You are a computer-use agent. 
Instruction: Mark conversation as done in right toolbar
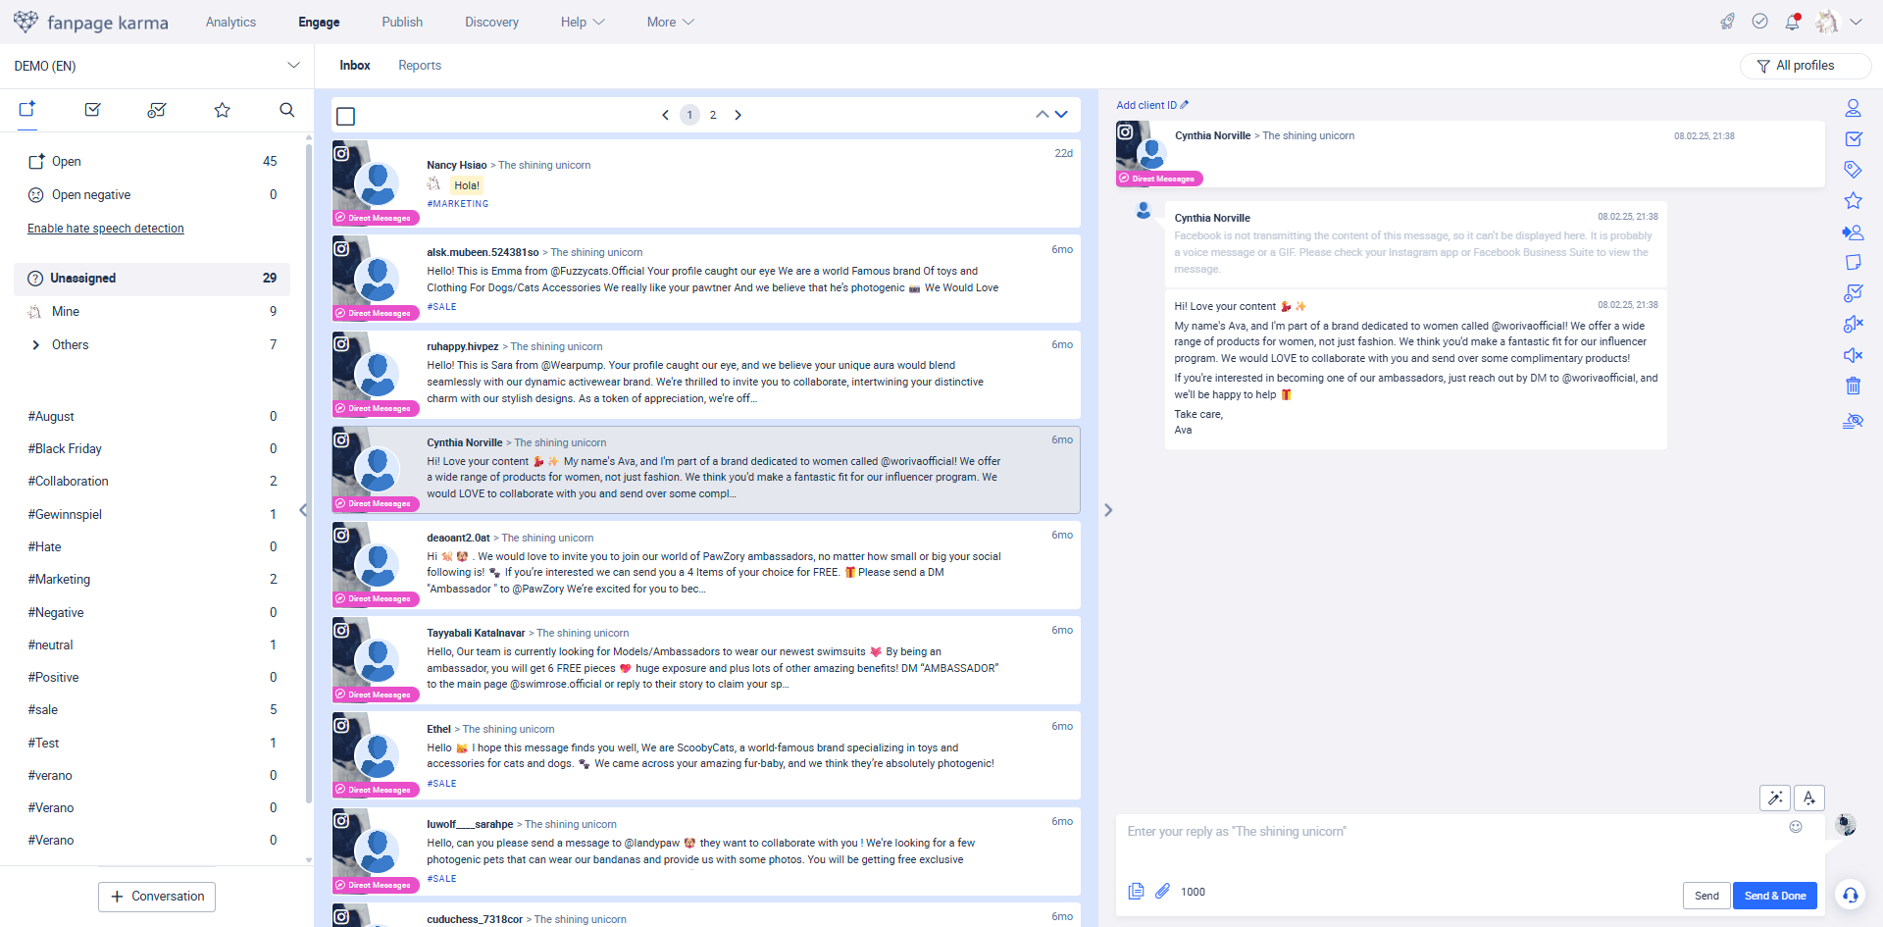[x=1853, y=139]
